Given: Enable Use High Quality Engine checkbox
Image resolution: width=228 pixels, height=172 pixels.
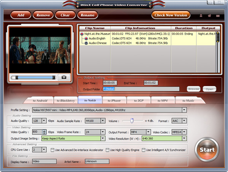Looking at the screenshot, I should (108, 150).
